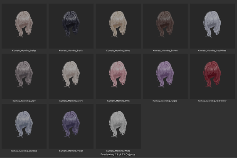Choose the Kumaly_Morning_Violet hair preview

71,126
